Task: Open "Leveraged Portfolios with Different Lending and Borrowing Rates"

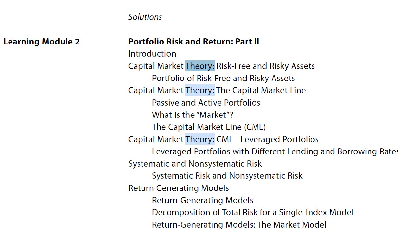Action: pyautogui.click(x=275, y=151)
